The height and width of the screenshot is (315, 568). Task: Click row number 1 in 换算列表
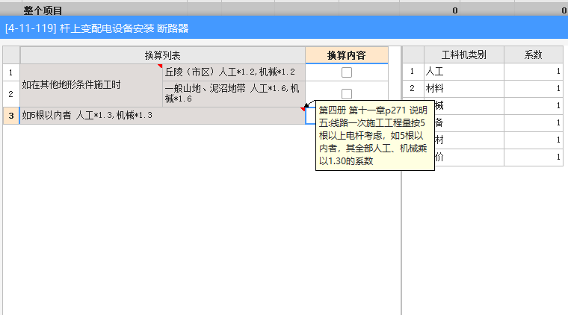pyautogui.click(x=11, y=72)
